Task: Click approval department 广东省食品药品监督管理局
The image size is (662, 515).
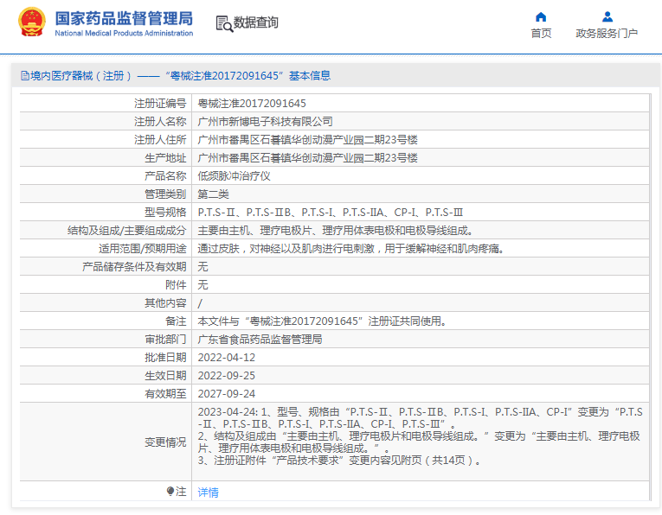Action: click(x=260, y=339)
